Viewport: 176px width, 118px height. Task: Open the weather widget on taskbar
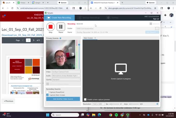[x=7, y=115]
